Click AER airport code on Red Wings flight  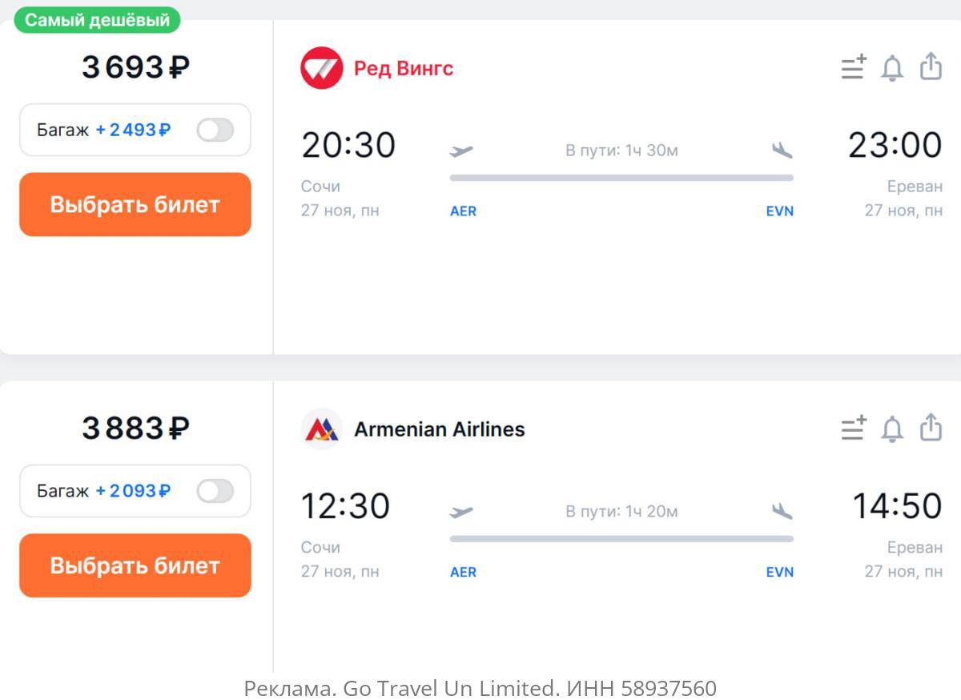463,211
